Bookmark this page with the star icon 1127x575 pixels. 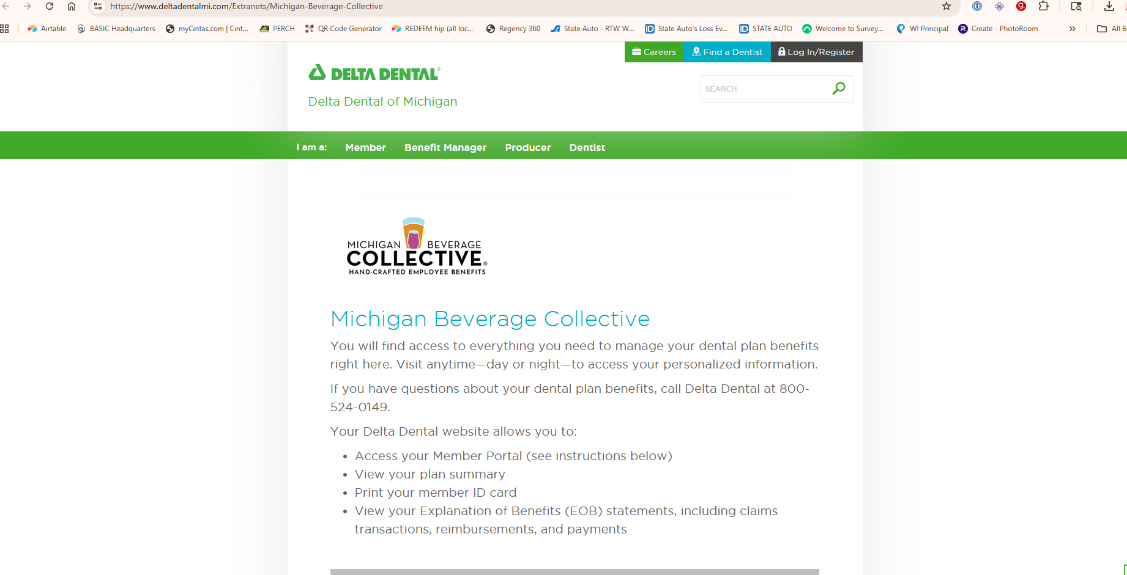(x=946, y=7)
